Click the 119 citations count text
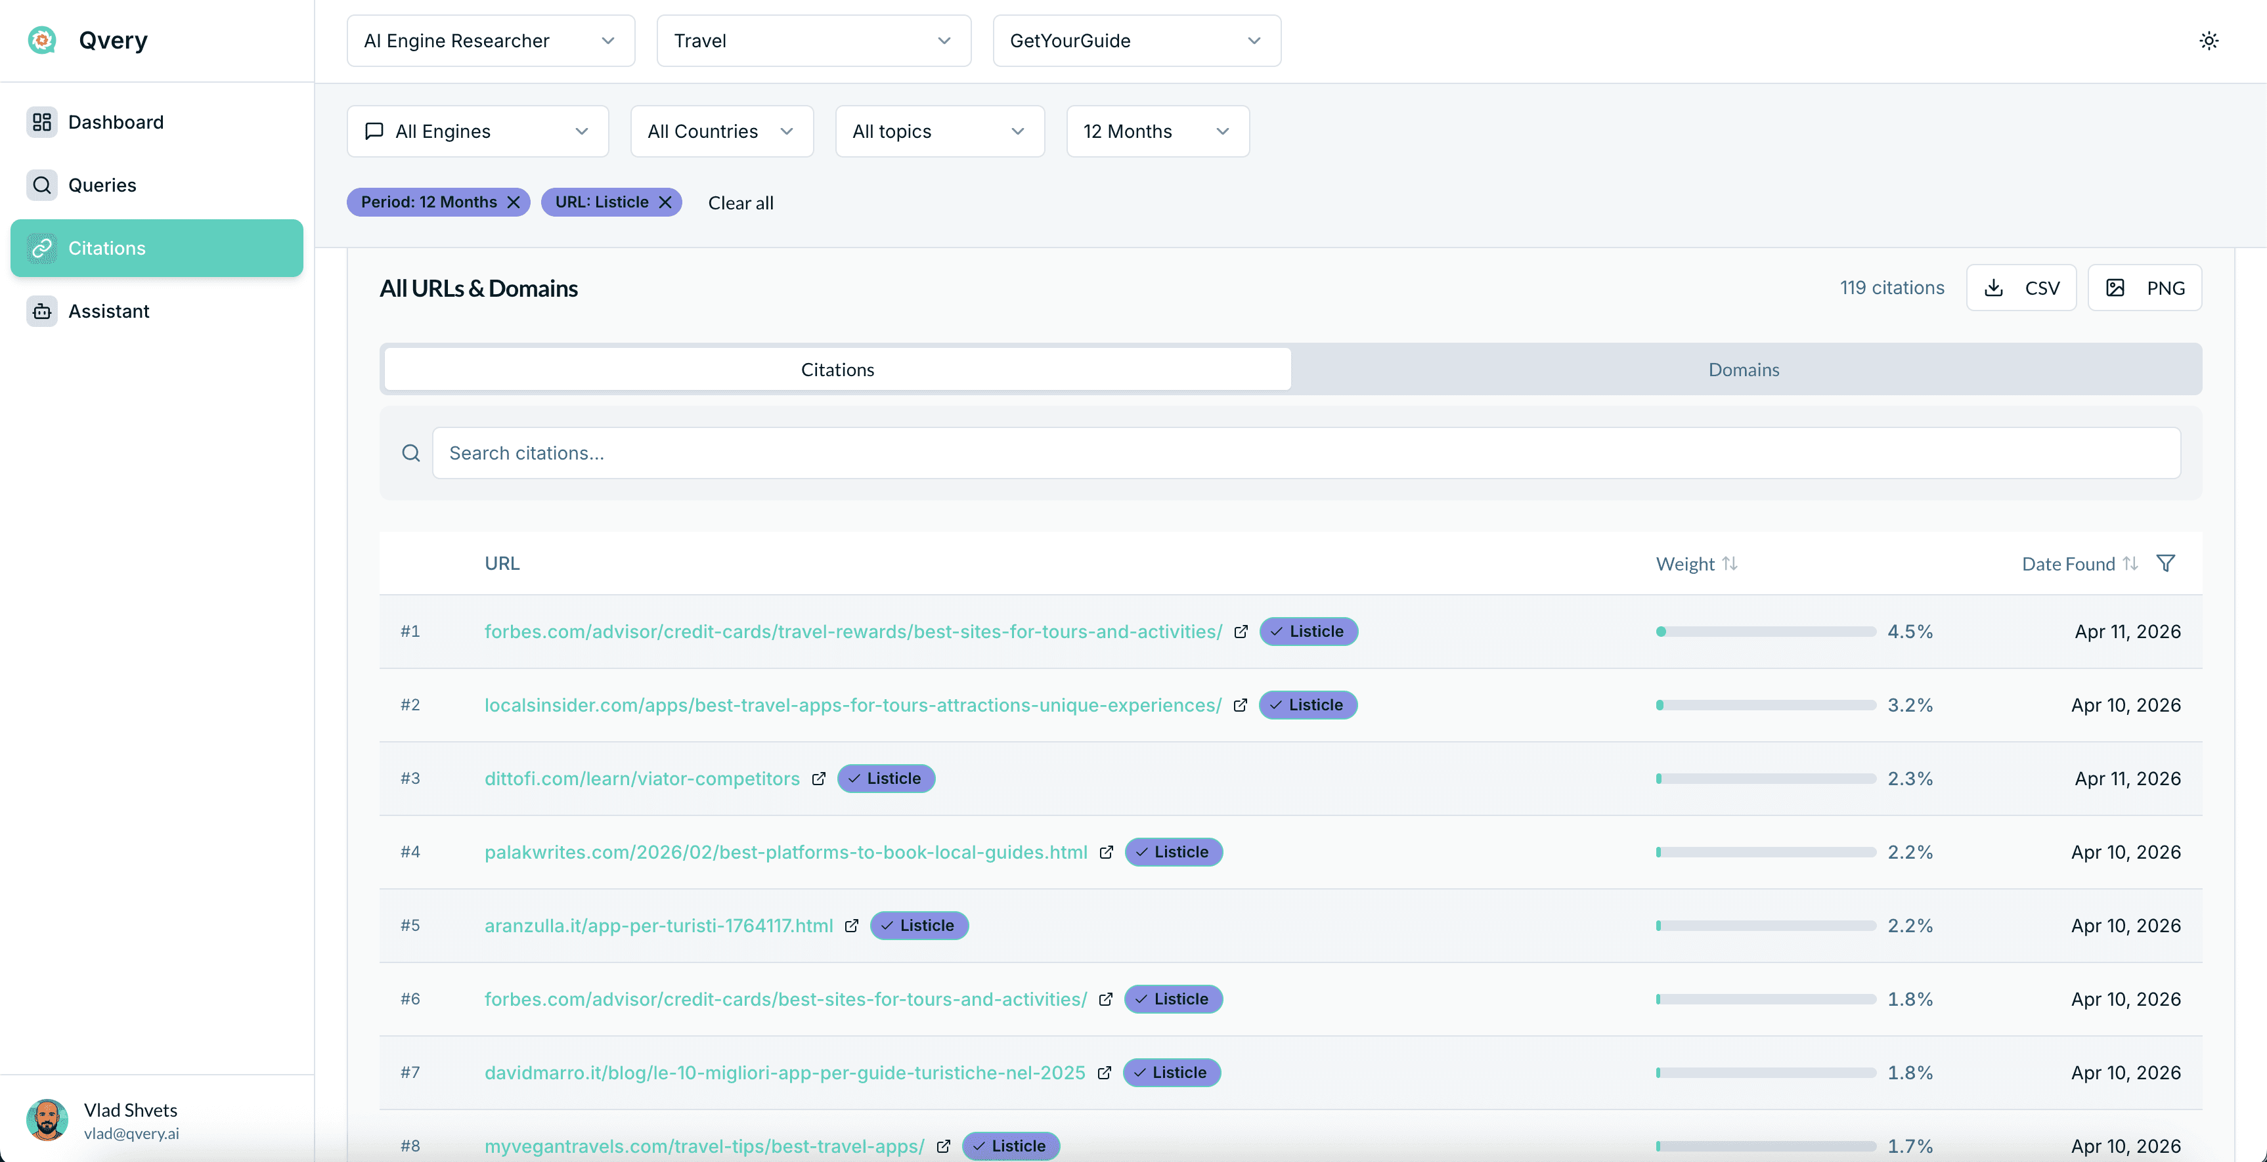This screenshot has width=2267, height=1162. 1892,288
